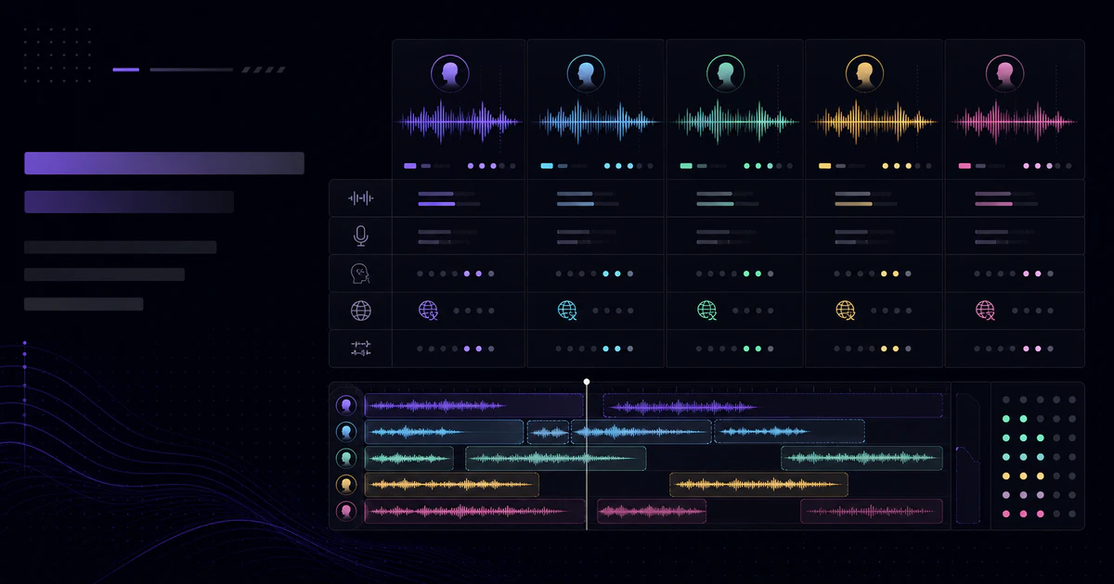Open the pink translate globe icon

(985, 311)
